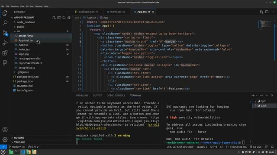Open reportWebVitals.ts in the file tree
277x155 pixels.
pyautogui.click(x=41, y=63)
